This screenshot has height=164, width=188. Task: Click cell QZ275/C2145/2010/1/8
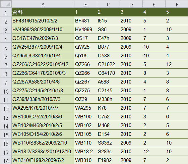[43, 91]
